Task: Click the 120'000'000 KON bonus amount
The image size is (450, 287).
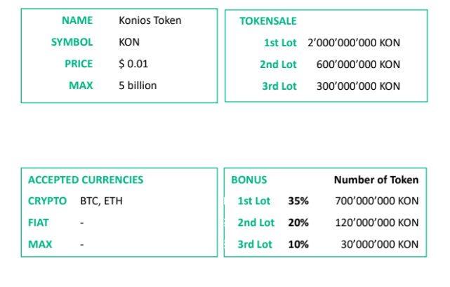Action: point(377,222)
